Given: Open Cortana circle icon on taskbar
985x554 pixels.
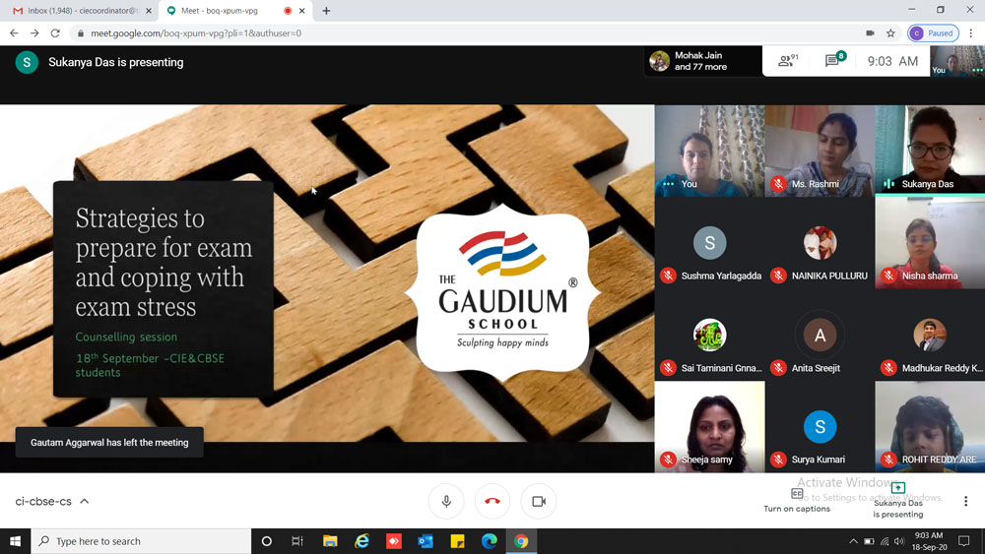Looking at the screenshot, I should (x=266, y=541).
